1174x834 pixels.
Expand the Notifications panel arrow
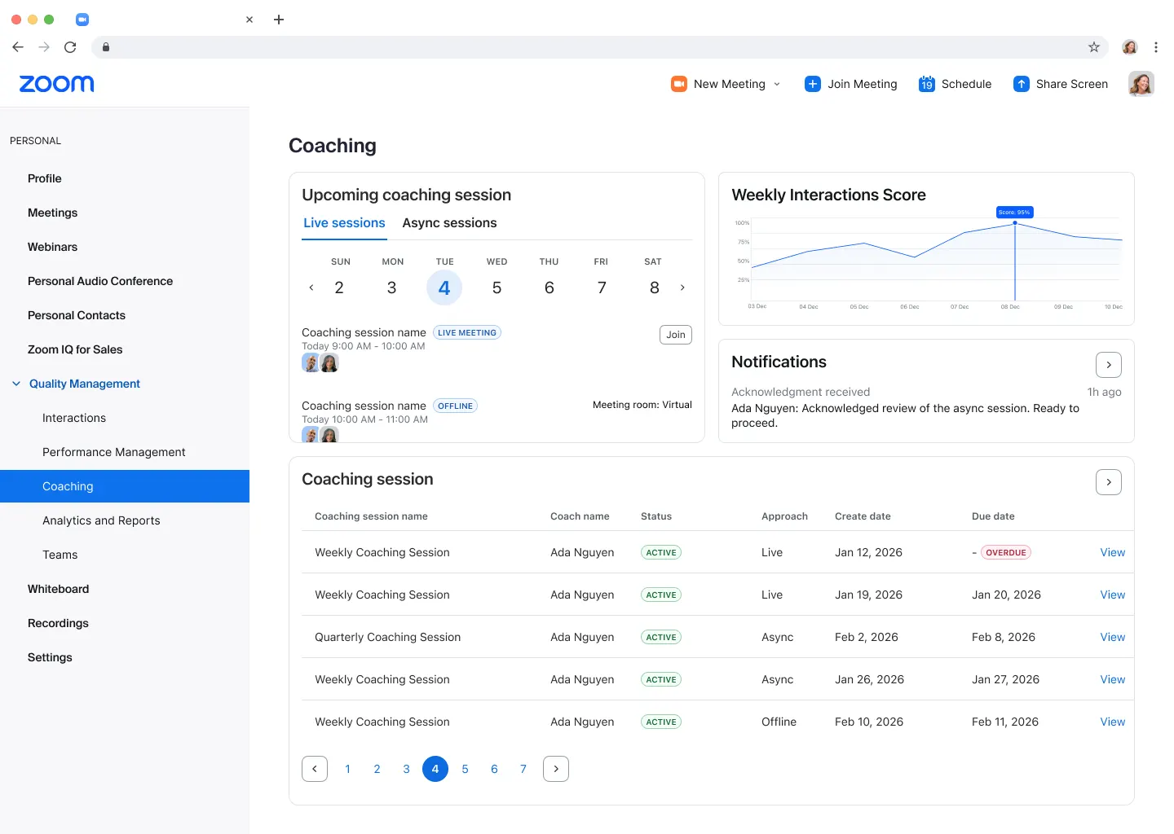pyautogui.click(x=1108, y=365)
